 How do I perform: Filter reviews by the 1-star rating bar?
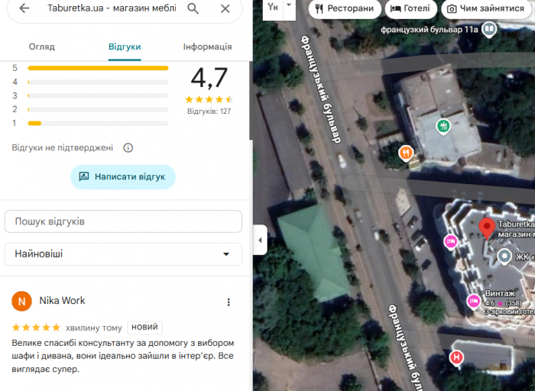point(98,124)
